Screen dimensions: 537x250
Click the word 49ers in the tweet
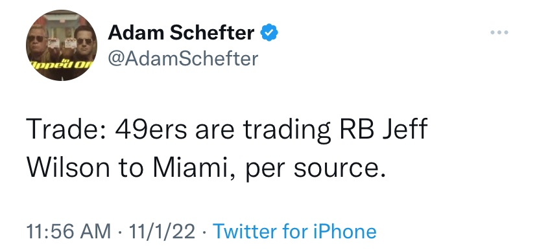tap(151, 130)
